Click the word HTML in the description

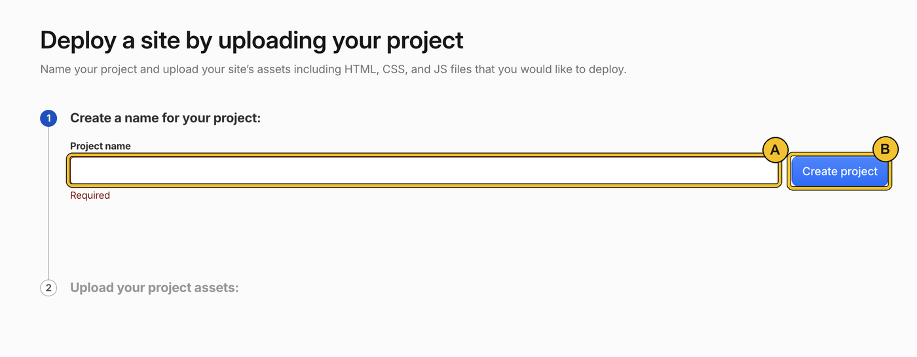click(361, 69)
